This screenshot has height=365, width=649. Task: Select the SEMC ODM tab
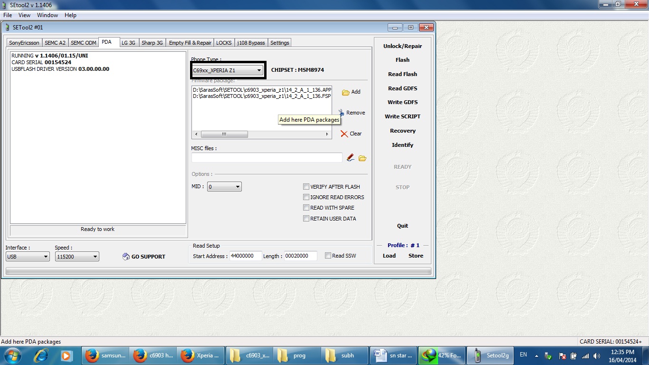click(84, 43)
